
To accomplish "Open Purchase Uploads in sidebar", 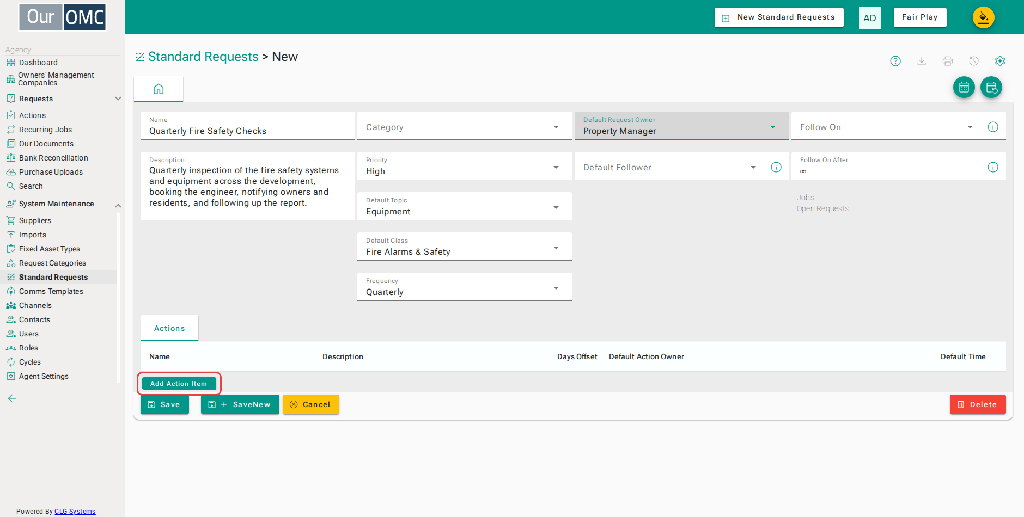I will click(51, 172).
